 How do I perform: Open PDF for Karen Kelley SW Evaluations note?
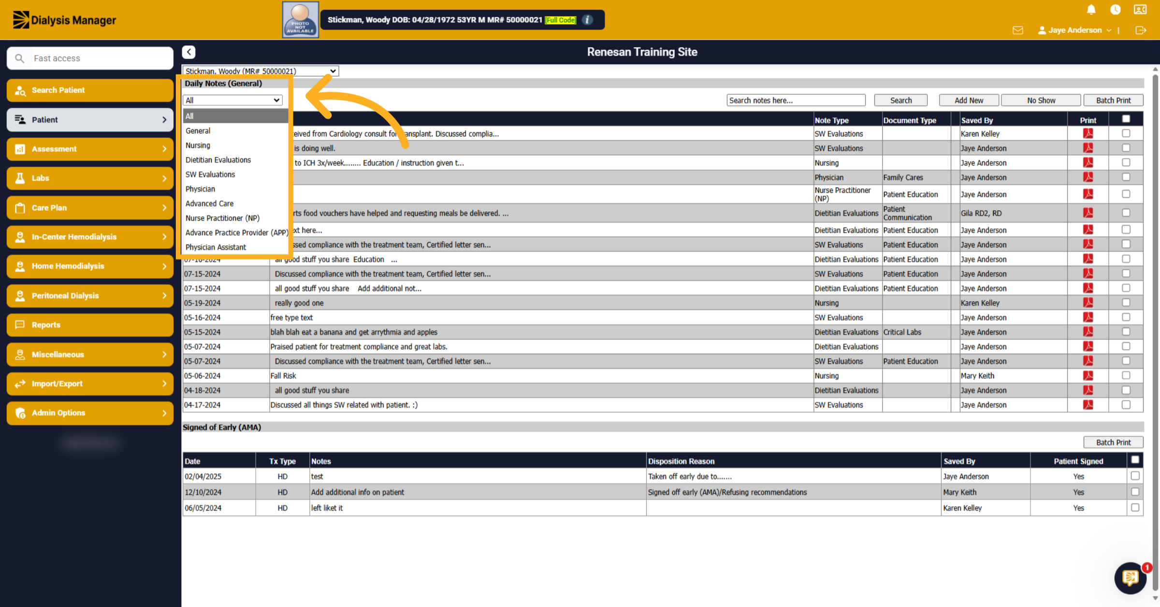click(x=1088, y=134)
